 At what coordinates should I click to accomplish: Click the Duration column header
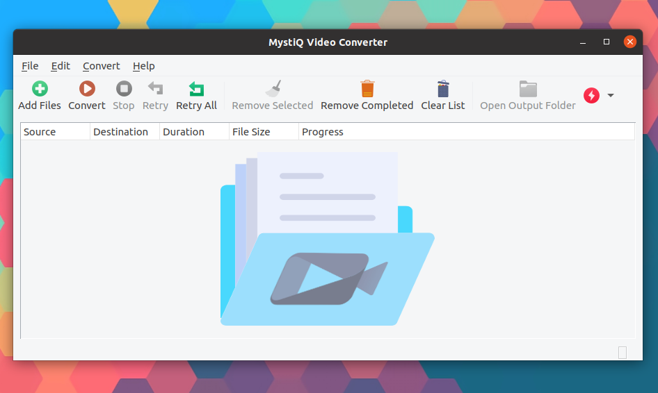click(194, 132)
